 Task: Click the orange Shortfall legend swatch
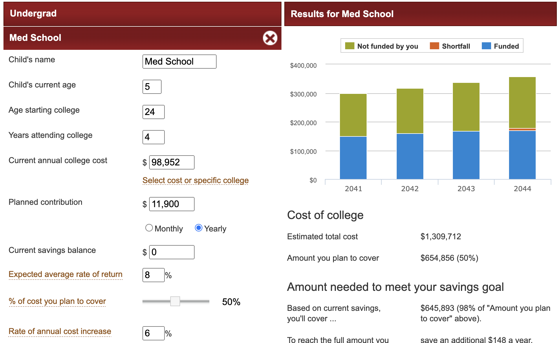pos(434,46)
